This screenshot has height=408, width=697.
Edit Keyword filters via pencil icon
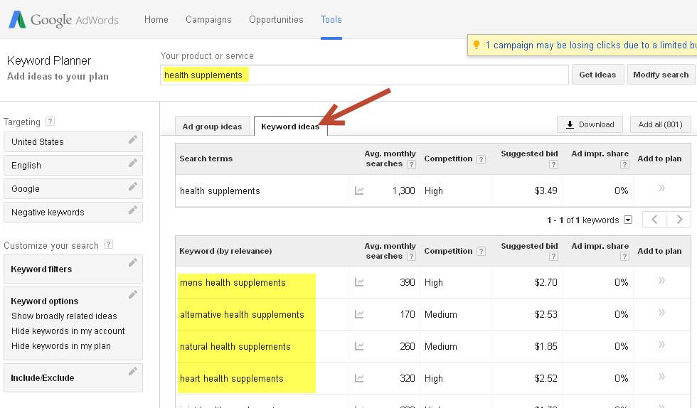coord(132,263)
